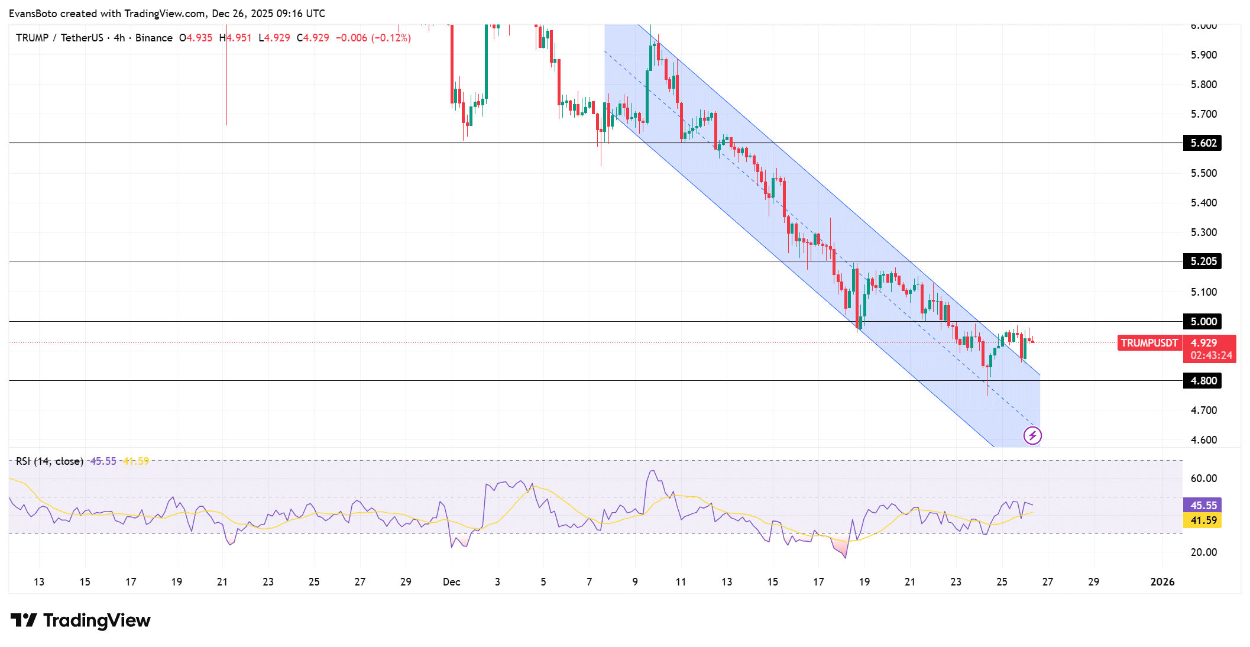The image size is (1250, 647).
Task: Click the 02:43:24 candle countdown timer
Action: 1211,355
